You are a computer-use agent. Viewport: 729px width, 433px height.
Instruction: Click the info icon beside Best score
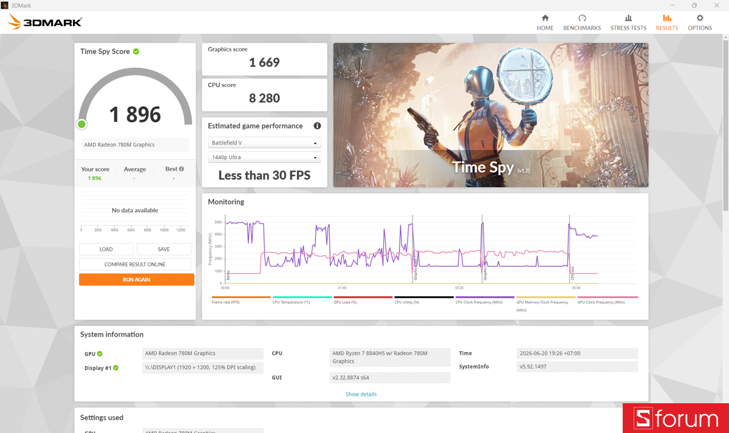182,169
